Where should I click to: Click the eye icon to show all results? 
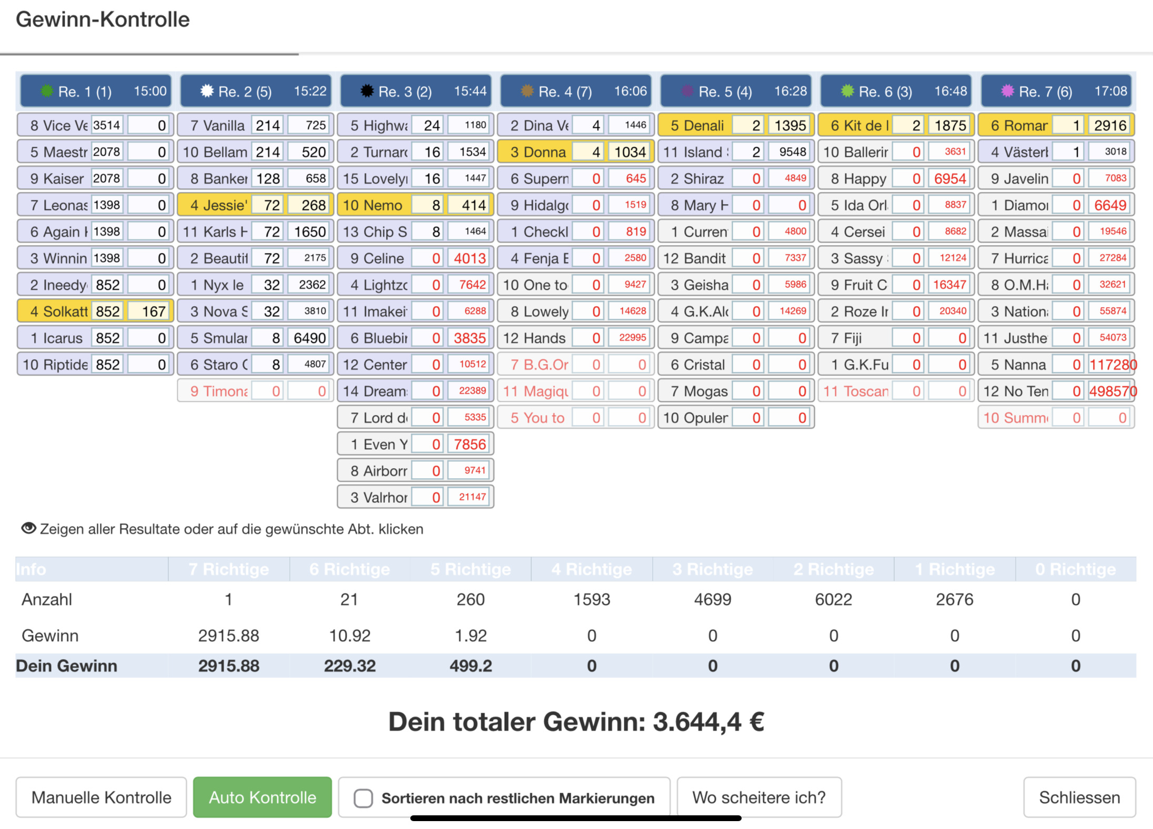tap(28, 528)
